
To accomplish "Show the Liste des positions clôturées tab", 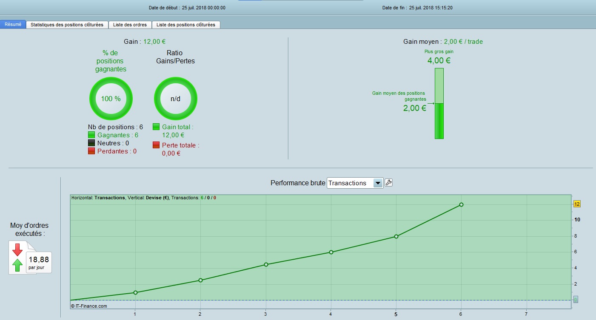I will point(186,25).
